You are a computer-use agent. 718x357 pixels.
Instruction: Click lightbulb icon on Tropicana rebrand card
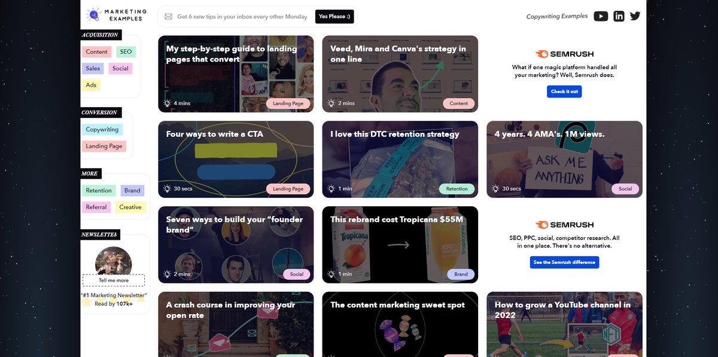tap(331, 274)
